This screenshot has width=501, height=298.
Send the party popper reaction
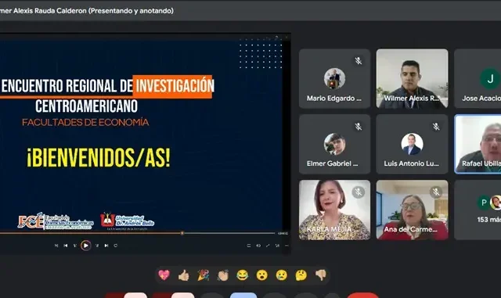204,275
